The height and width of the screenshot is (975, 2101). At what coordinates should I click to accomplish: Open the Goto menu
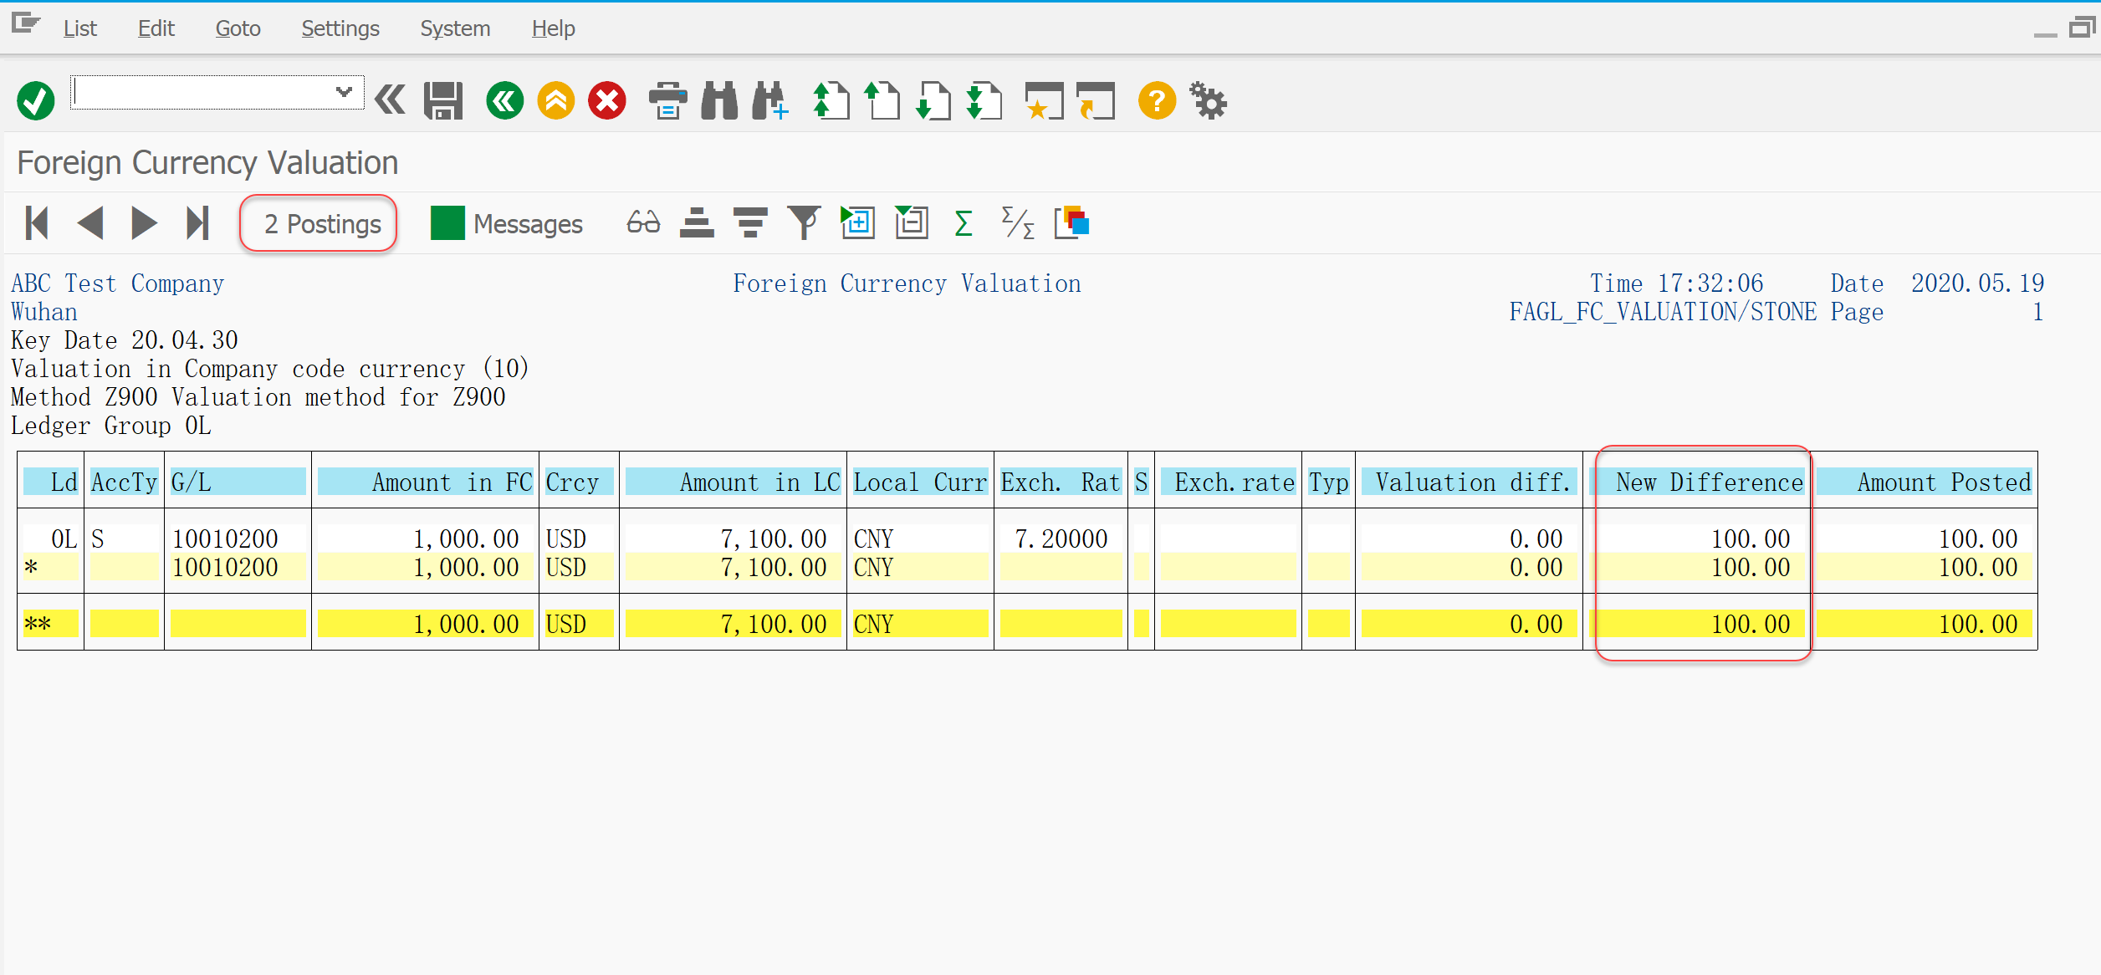tap(238, 28)
